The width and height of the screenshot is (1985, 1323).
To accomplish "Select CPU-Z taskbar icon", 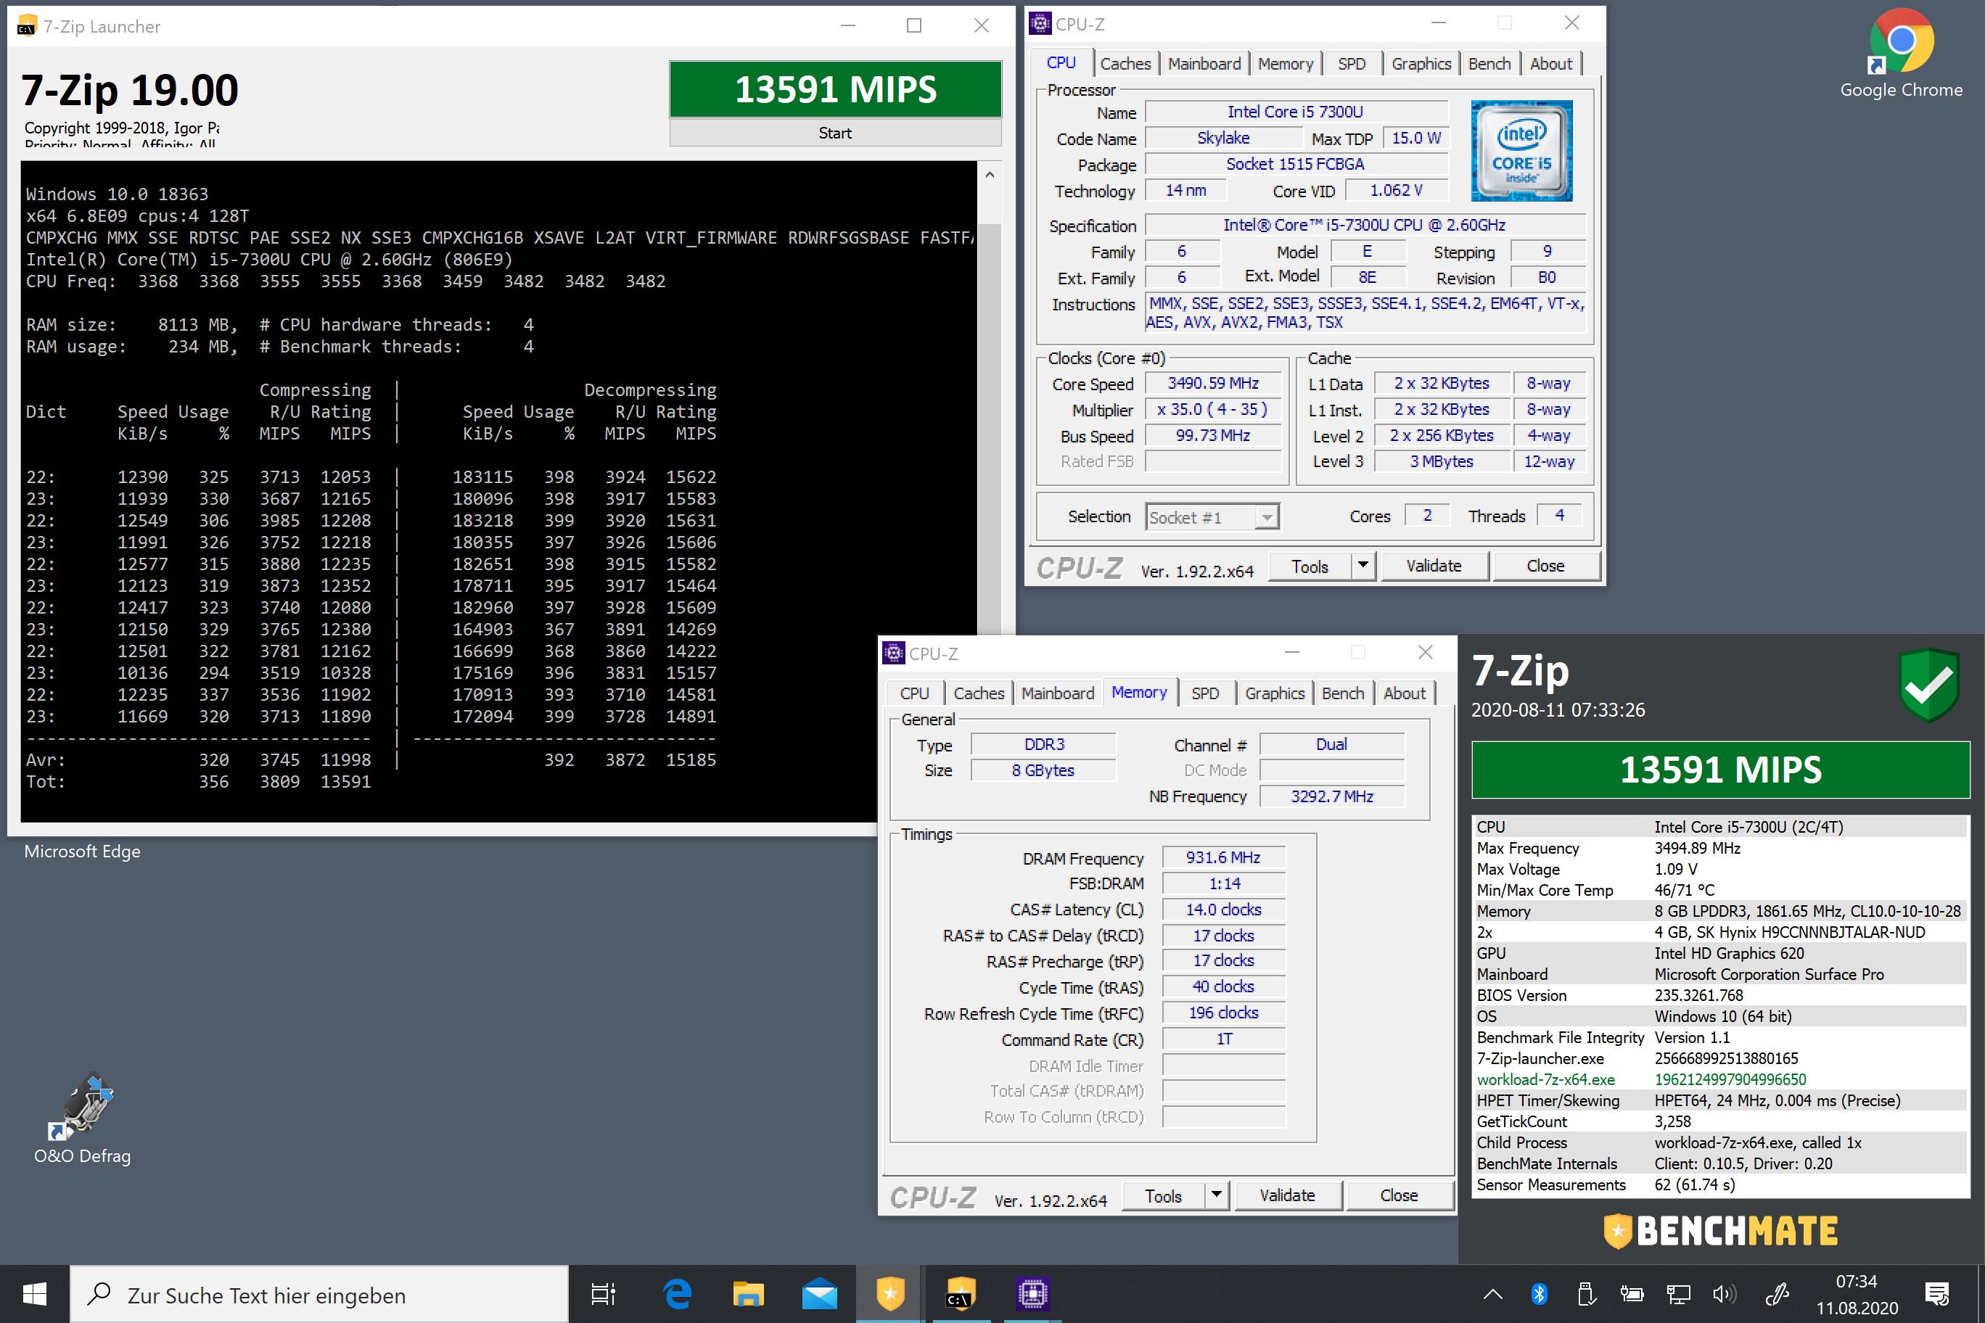I will [1033, 1294].
